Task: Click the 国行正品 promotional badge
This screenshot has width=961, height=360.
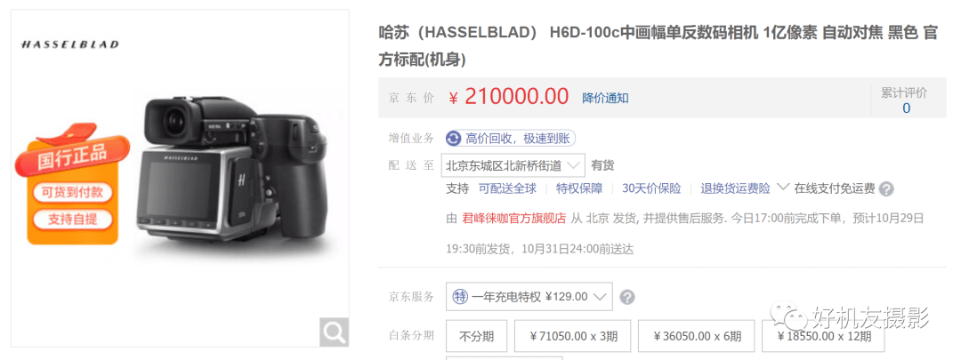Action: click(73, 158)
